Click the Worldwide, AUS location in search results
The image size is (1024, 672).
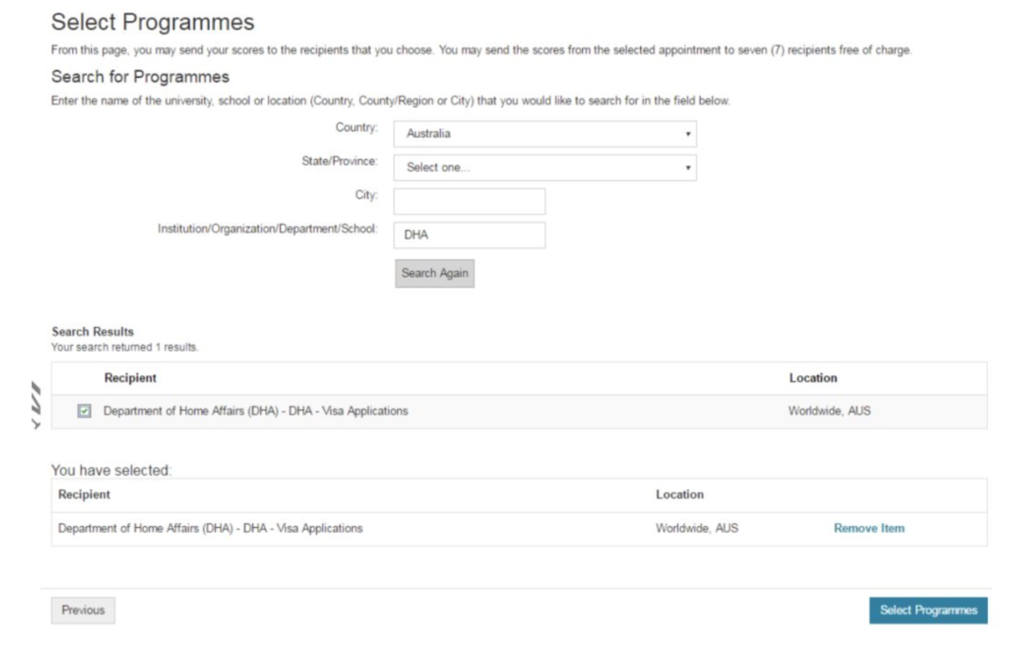pos(829,410)
